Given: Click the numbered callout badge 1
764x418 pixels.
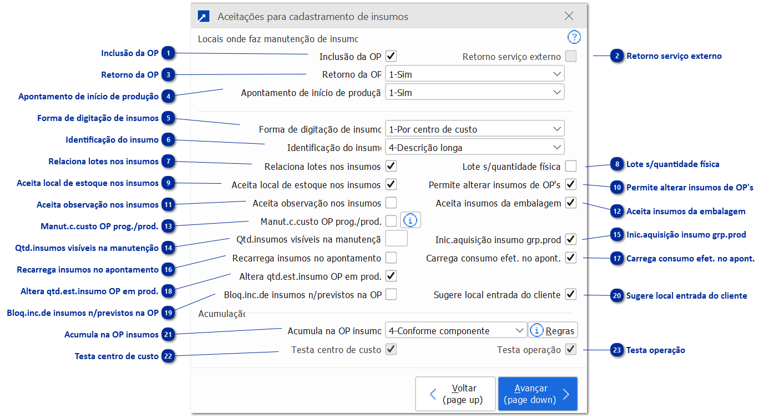Looking at the screenshot, I should point(168,54).
